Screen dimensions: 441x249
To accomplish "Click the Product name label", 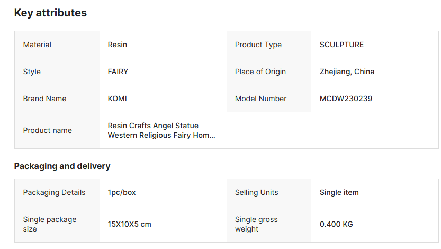I will (47, 130).
